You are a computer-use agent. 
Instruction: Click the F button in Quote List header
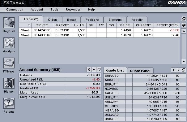[179, 70]
